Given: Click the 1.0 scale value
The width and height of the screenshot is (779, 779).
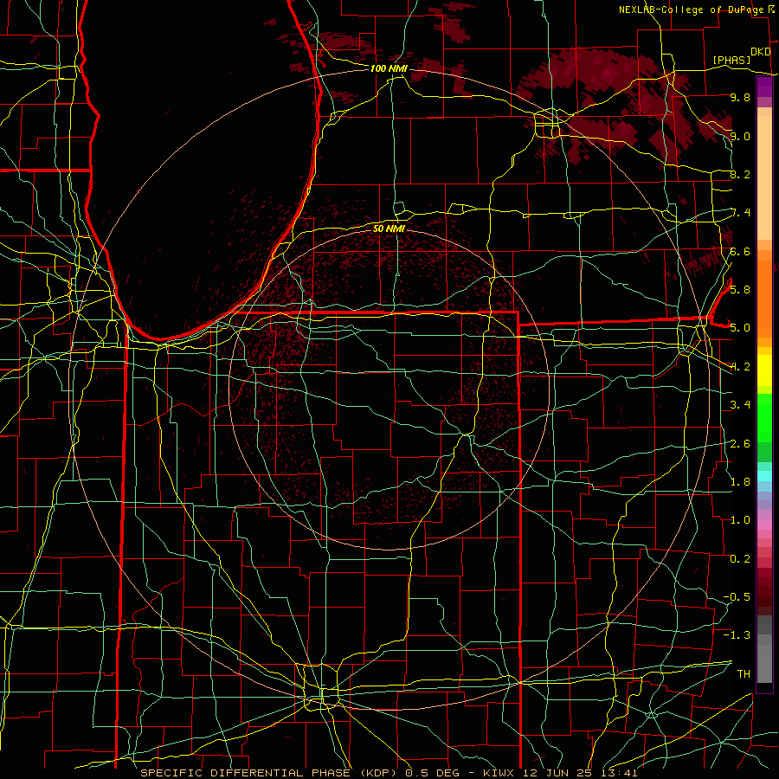Looking at the screenshot, I should click(740, 519).
